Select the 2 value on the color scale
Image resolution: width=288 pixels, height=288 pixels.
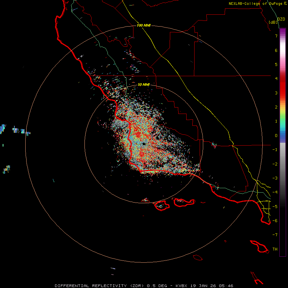[x=276, y=107]
